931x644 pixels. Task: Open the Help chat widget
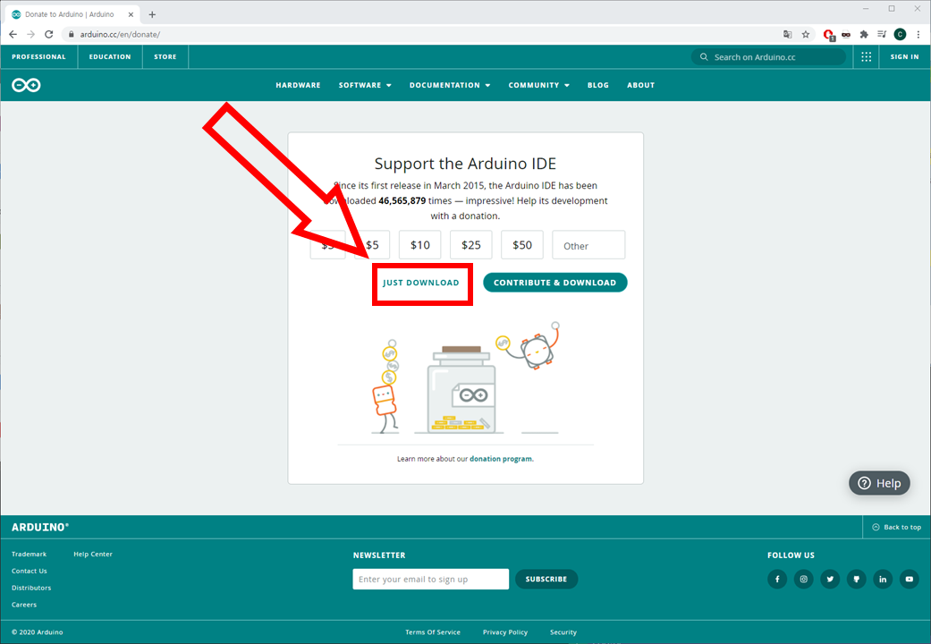pyautogui.click(x=879, y=483)
